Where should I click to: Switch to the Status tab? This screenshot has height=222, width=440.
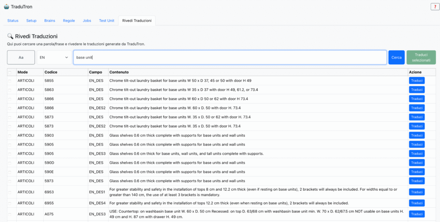[13, 21]
